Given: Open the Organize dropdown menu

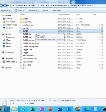Looking at the screenshot, I should pos(6,10).
